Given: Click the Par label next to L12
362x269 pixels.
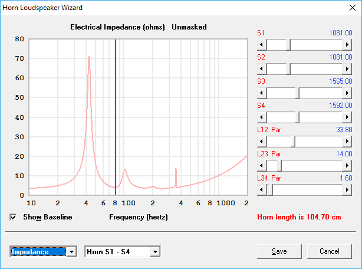Looking at the screenshot, I should (x=276, y=130).
